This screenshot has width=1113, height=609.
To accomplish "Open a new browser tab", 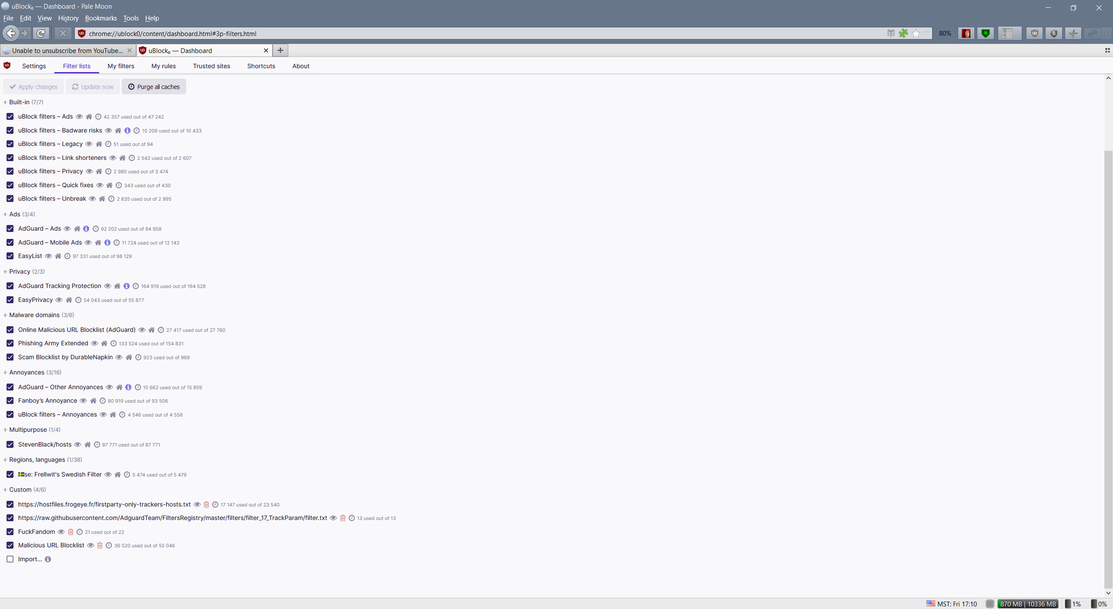I will 280,51.
